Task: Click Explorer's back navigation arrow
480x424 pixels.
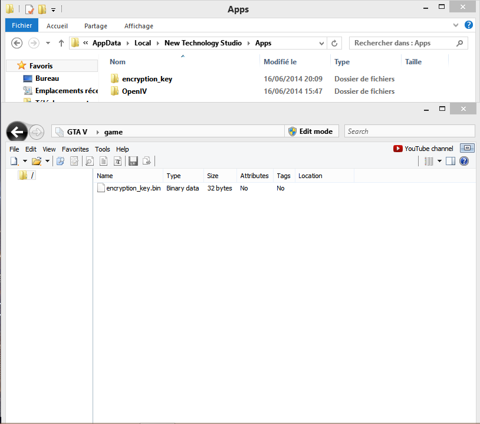Action: 17,43
